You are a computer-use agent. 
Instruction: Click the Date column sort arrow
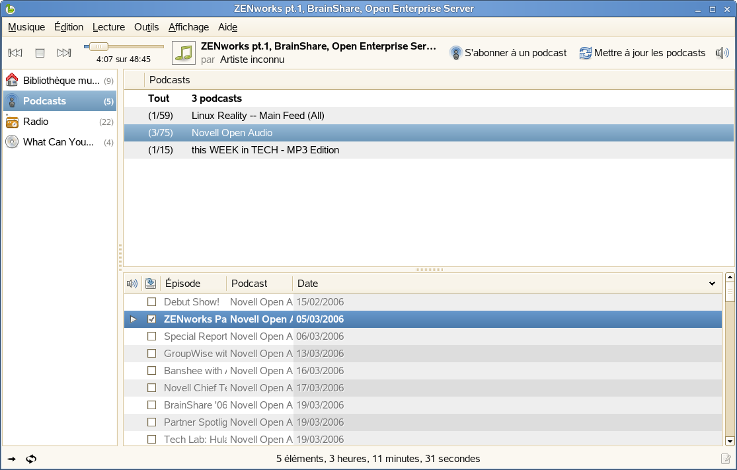pos(712,284)
